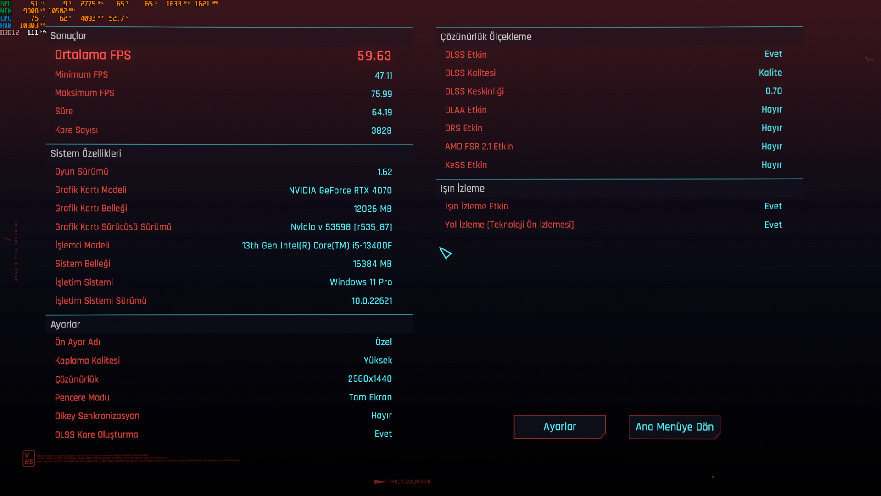The width and height of the screenshot is (881, 496).
Task: Click the Dikey Senkronizasyon Hayır value
Action: click(x=381, y=416)
